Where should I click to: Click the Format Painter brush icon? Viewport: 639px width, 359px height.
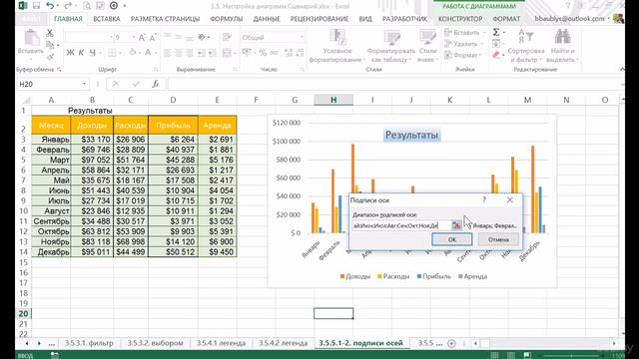tap(50, 57)
